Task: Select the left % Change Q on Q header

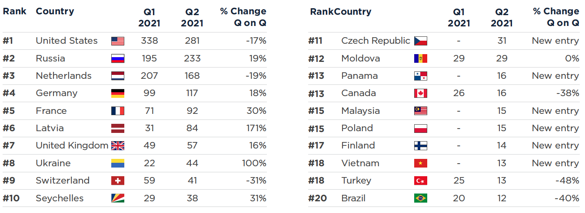Action: click(243, 17)
